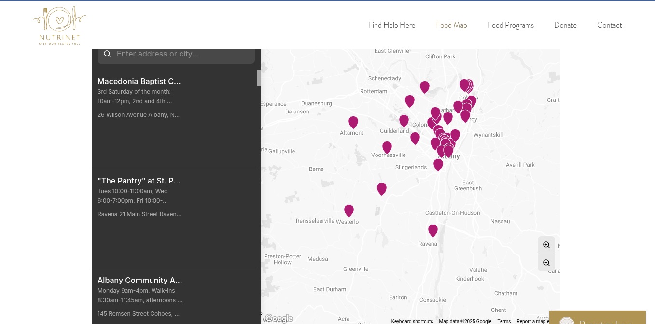Zoom in on the map
Image resolution: width=655 pixels, height=324 pixels.
(x=546, y=245)
